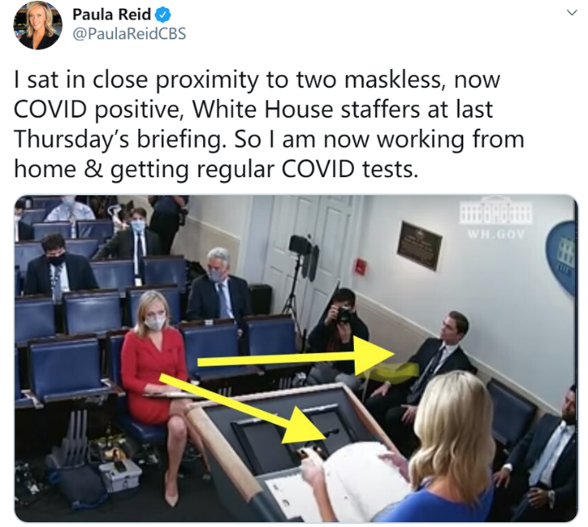This screenshot has height=527, width=588.
Task: Click the camera tripod near the door
Action: (299, 277)
